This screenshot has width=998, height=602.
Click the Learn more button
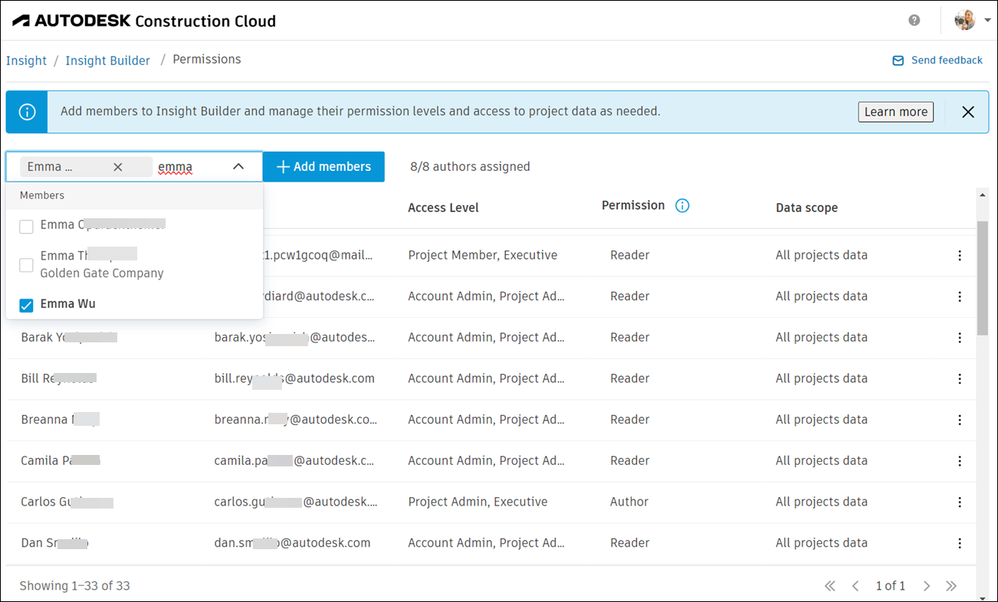[x=895, y=112]
